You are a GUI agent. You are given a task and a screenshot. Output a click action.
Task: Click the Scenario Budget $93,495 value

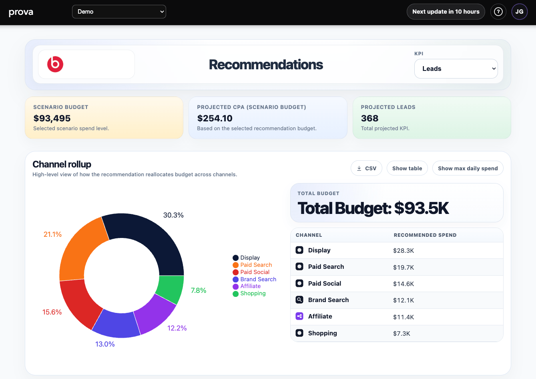(52, 118)
